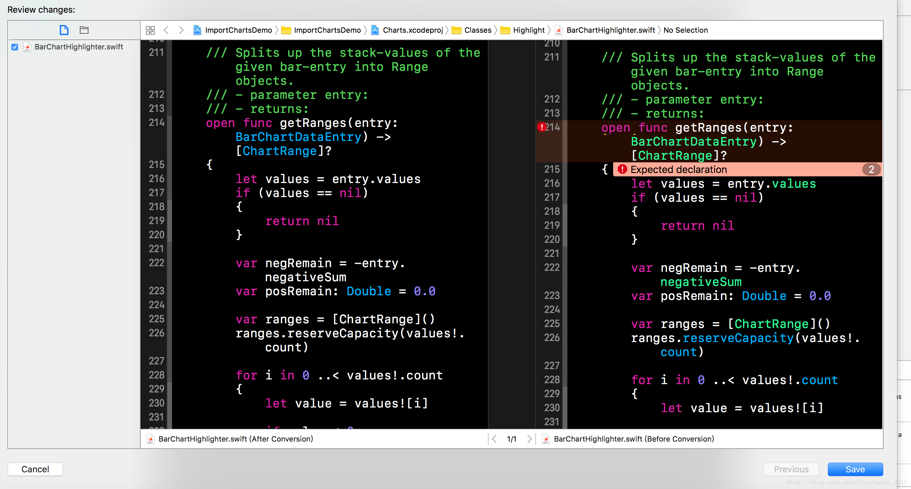The width and height of the screenshot is (911, 489).
Task: Open the Highlight folder breadcrumb
Action: (x=523, y=30)
